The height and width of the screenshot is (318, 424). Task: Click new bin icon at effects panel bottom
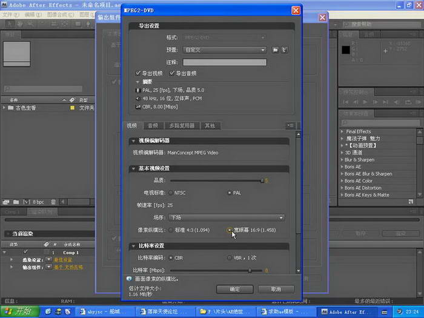411,202
